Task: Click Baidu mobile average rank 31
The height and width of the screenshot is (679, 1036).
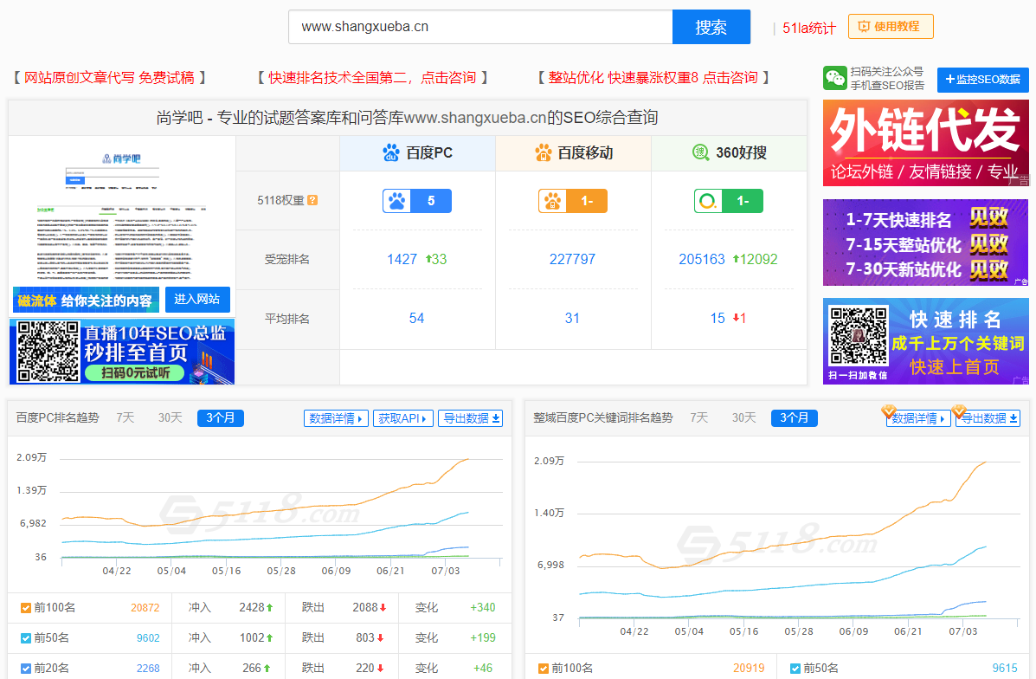Action: (572, 318)
